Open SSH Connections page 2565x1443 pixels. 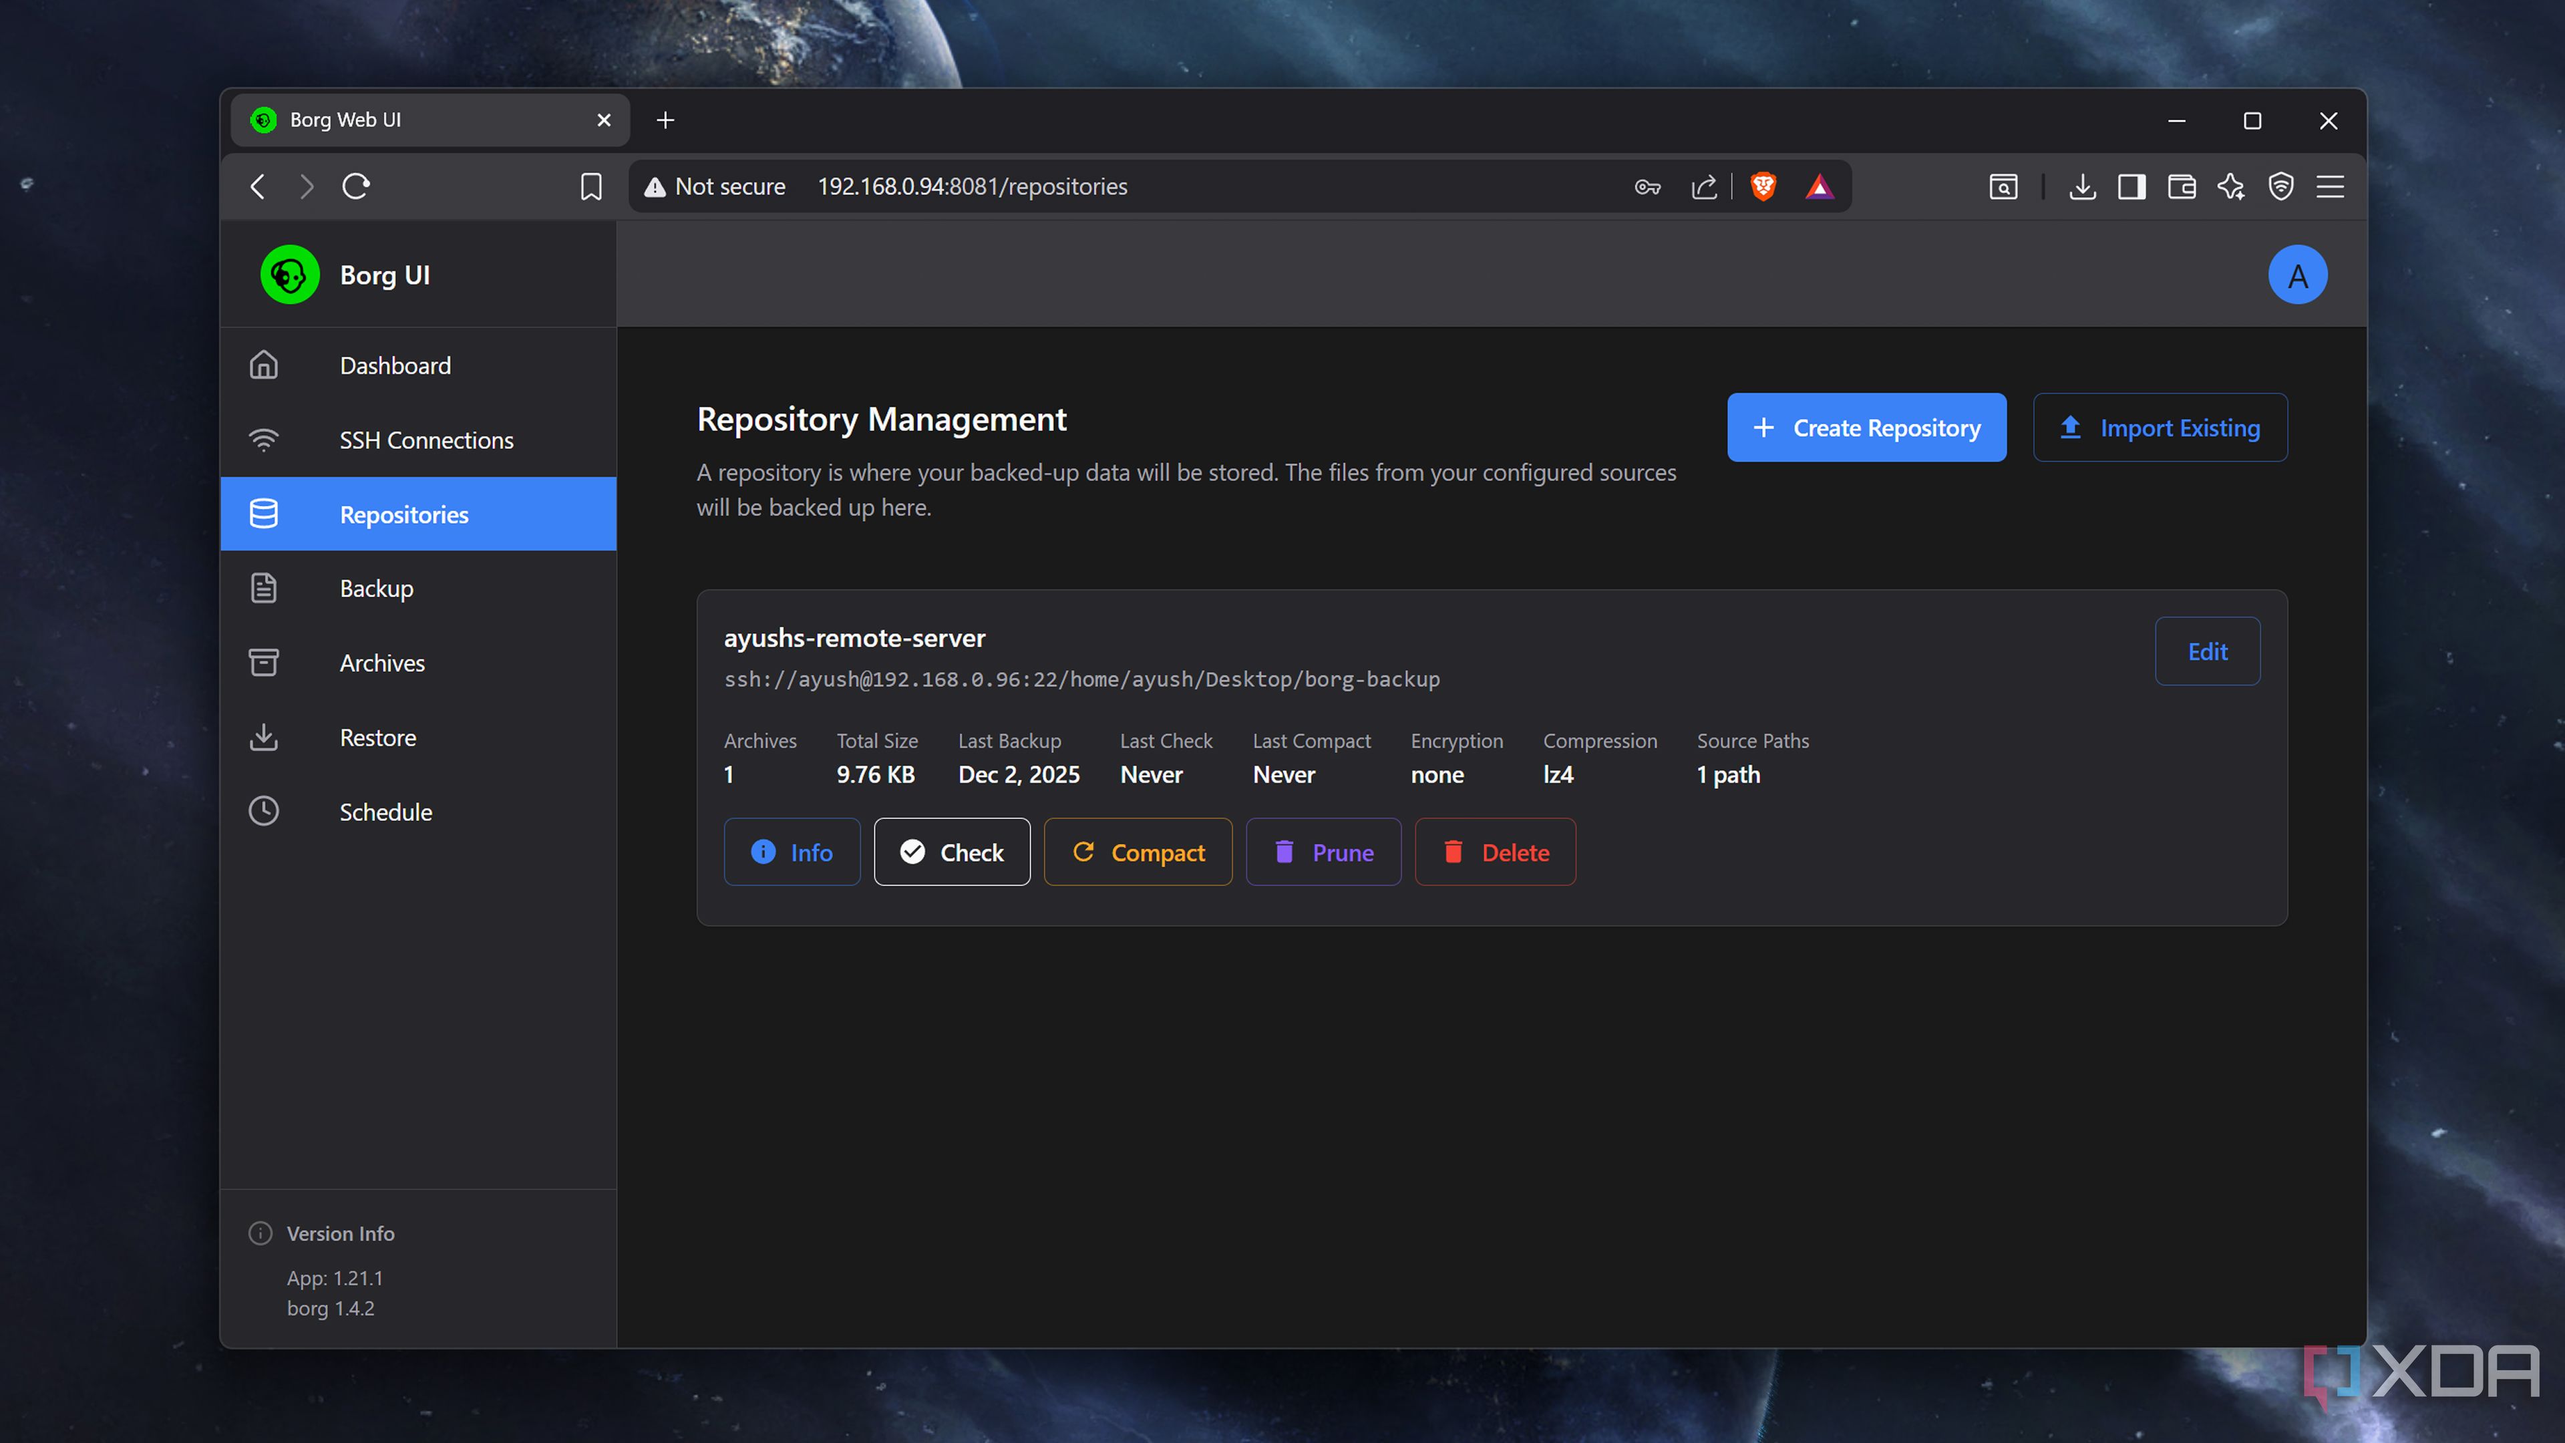click(418, 440)
